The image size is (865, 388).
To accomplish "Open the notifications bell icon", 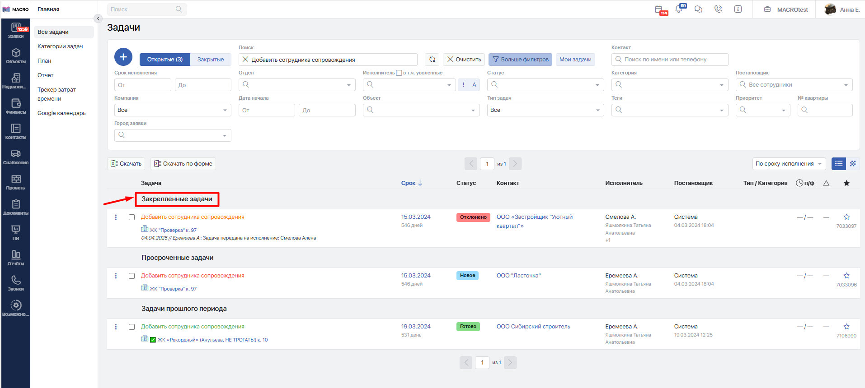I will [x=679, y=9].
